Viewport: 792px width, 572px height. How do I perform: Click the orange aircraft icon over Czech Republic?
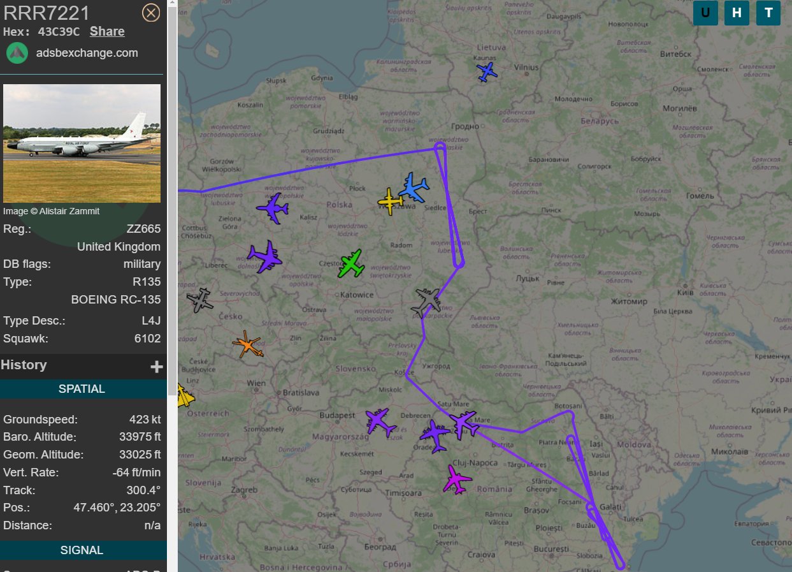(x=247, y=345)
